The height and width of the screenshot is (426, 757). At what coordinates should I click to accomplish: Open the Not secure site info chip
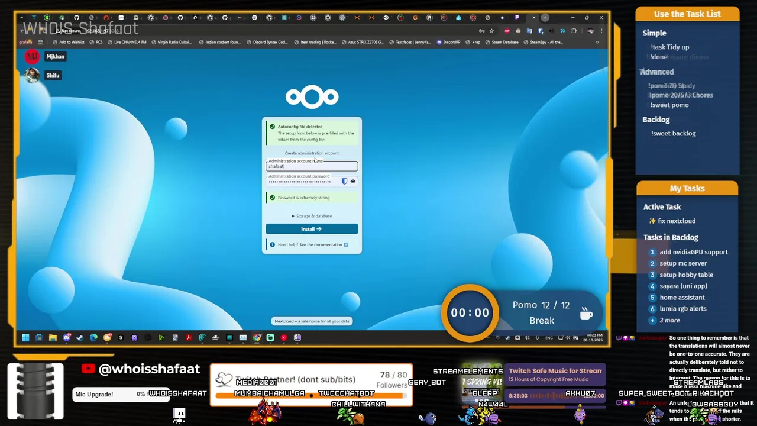pos(67,31)
